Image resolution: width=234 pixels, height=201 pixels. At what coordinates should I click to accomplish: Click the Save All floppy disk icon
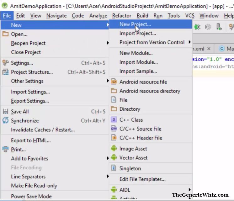(6, 111)
